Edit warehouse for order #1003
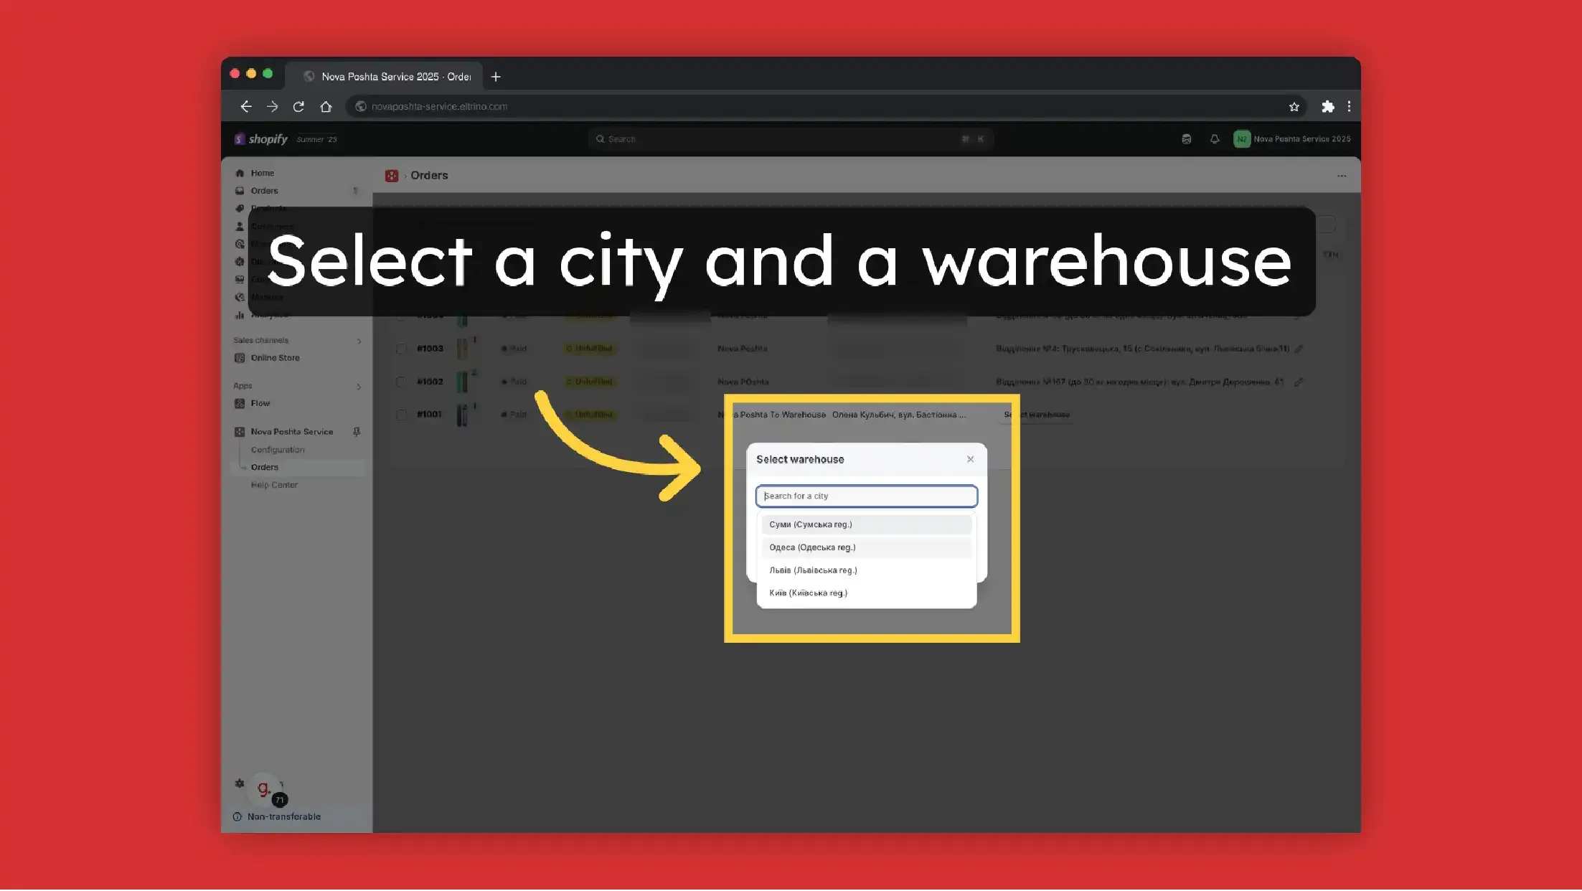Screen dimensions: 1582x891 coord(1299,349)
